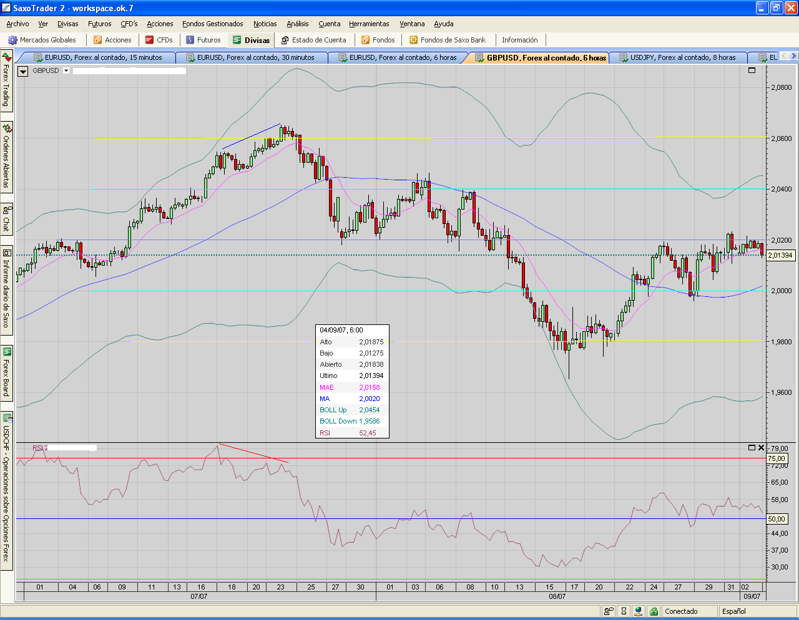The width and height of the screenshot is (799, 620).
Task: Click the network globe status bar icon
Action: [638, 611]
